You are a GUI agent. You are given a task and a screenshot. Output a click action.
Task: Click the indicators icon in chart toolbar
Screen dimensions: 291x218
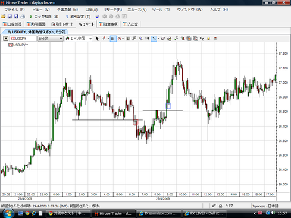119,39
